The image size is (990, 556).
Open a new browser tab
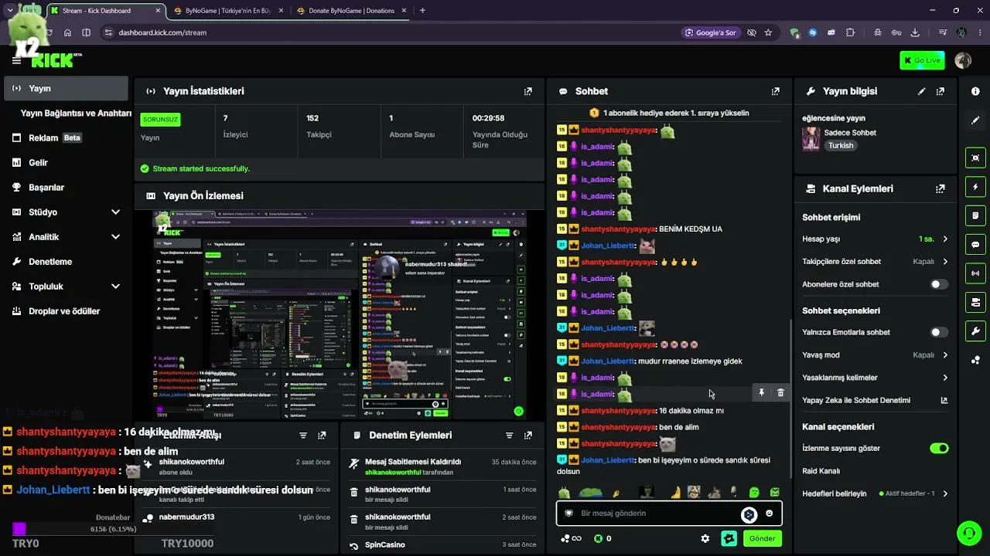tap(422, 11)
